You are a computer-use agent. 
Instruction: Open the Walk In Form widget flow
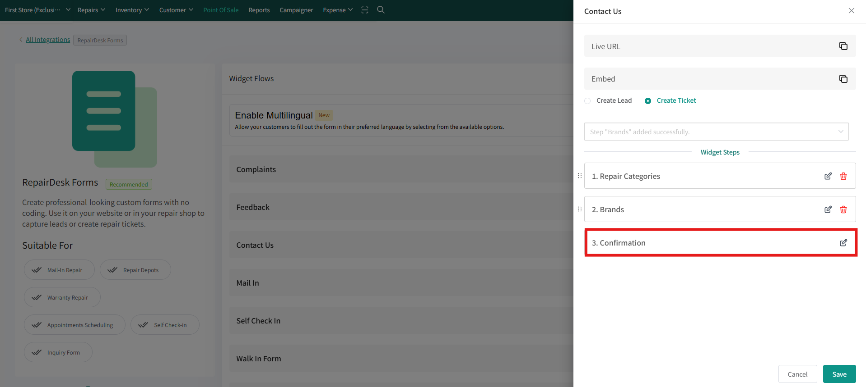click(x=401, y=359)
